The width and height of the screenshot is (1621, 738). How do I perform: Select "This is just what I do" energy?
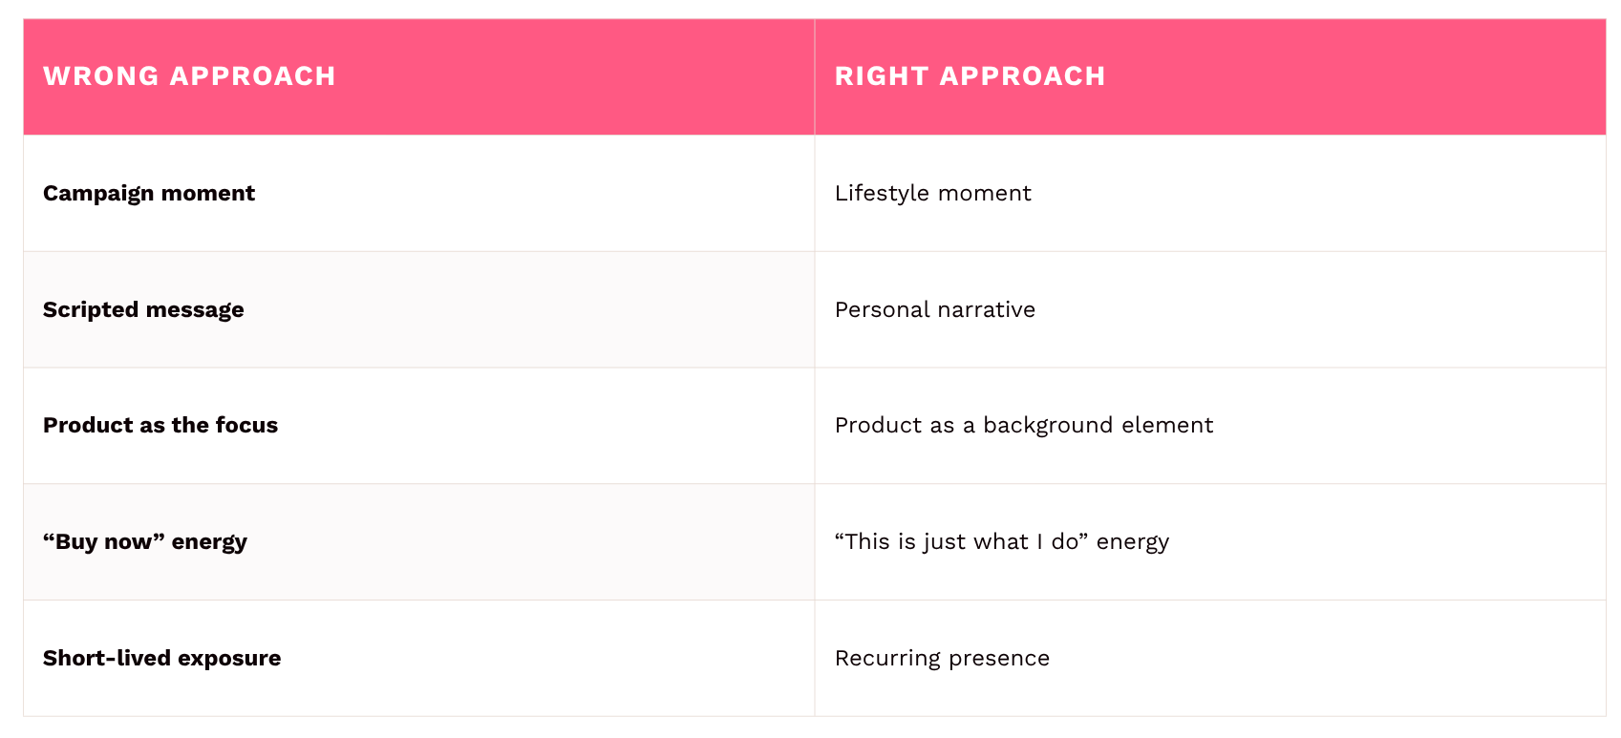coord(1001,541)
